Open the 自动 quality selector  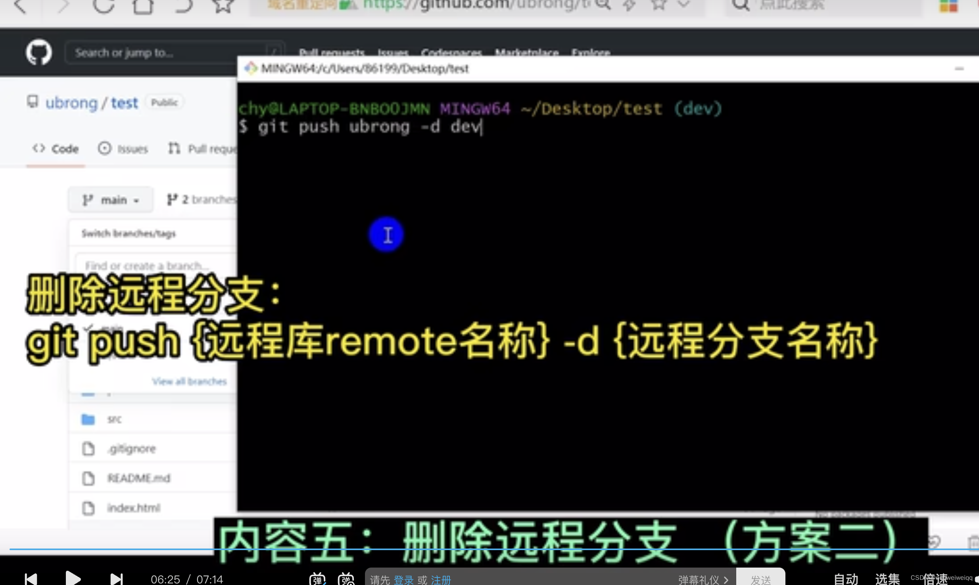click(x=845, y=579)
